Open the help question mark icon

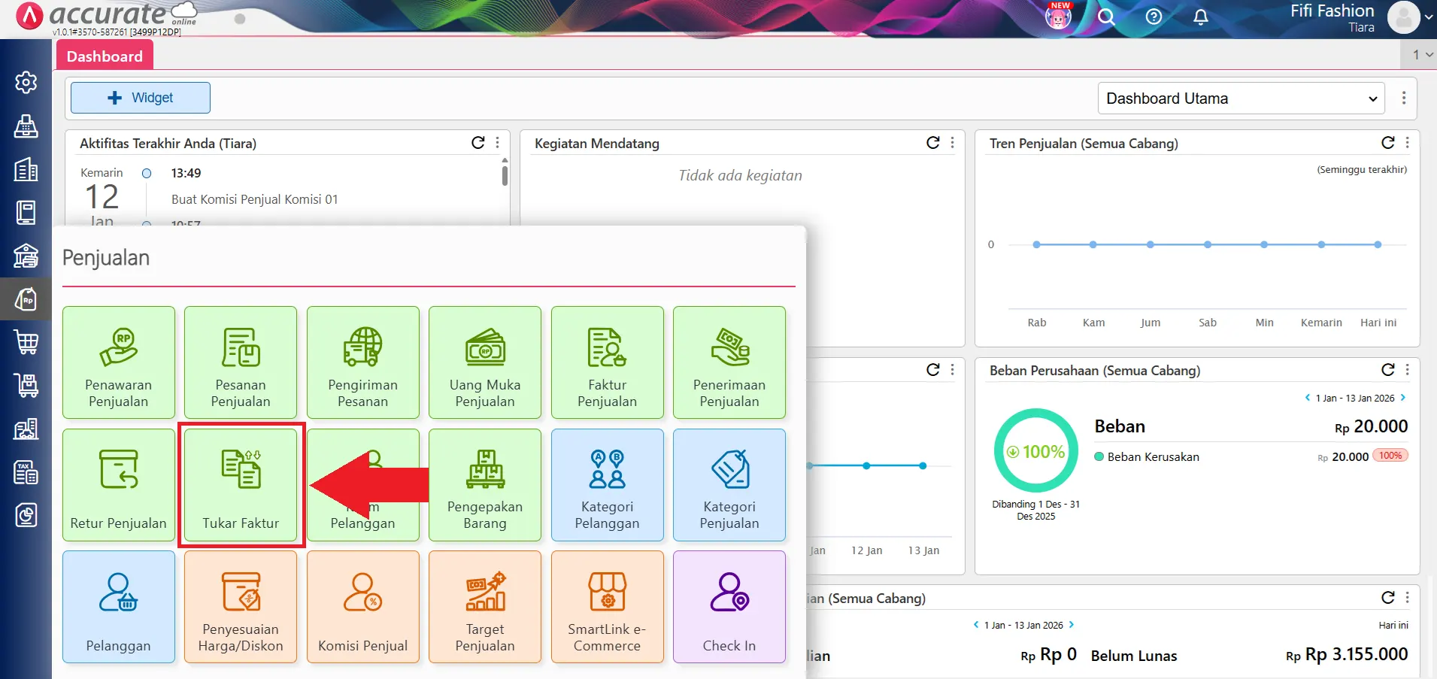point(1154,17)
